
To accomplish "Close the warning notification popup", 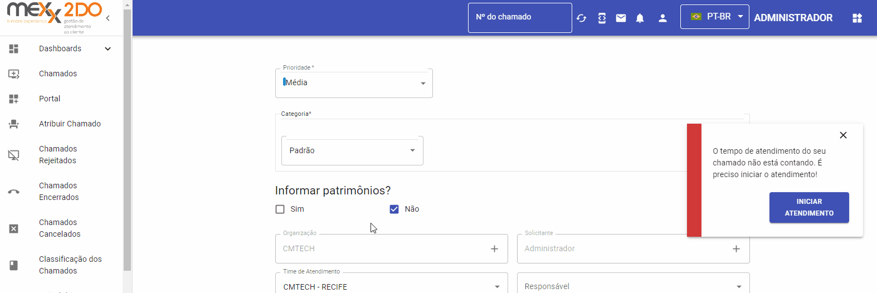I will coord(843,135).
